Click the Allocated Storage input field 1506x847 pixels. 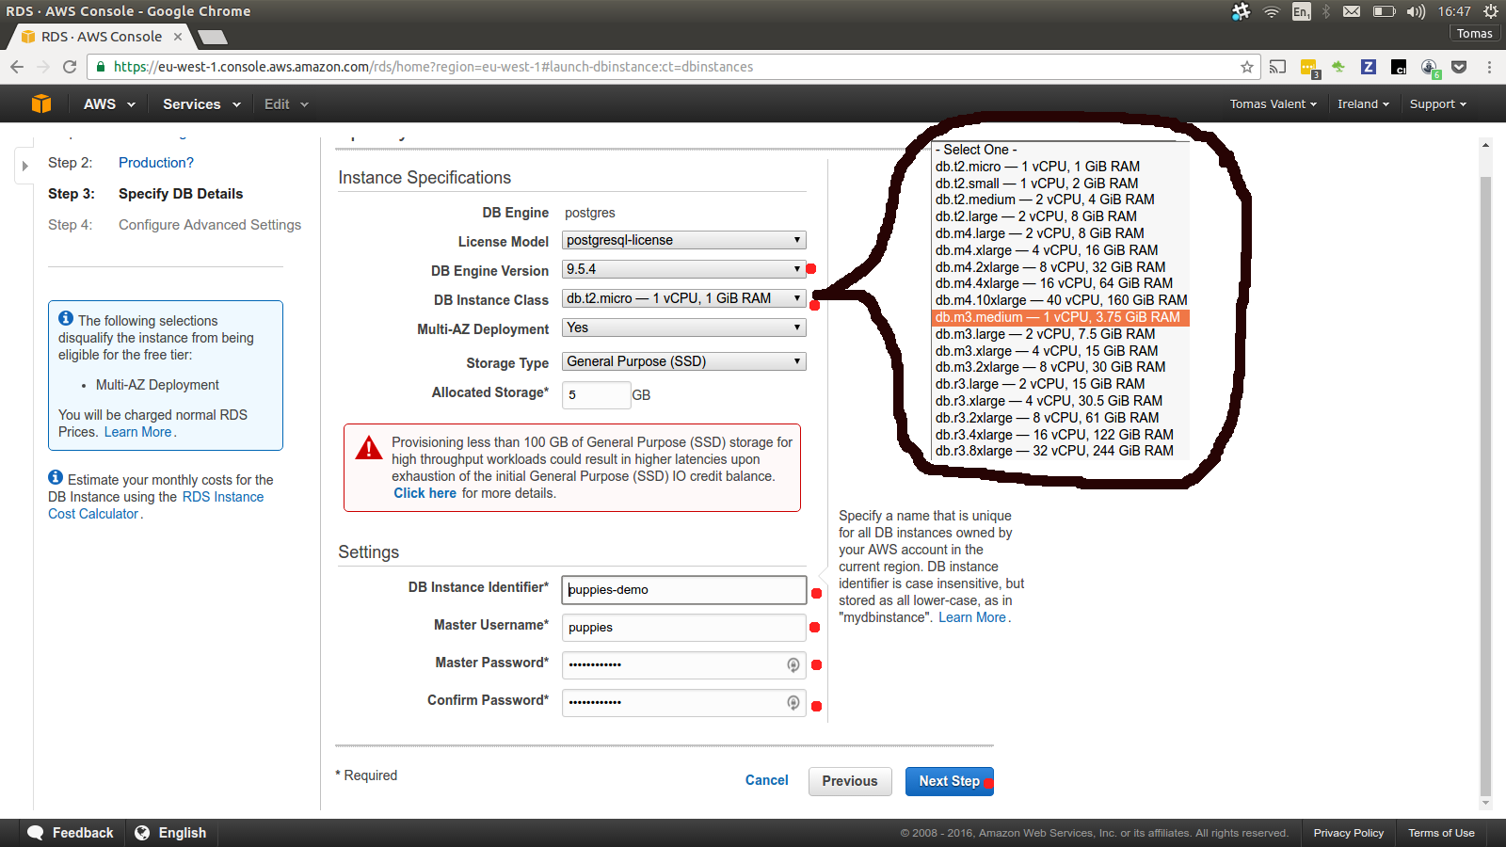597,395
